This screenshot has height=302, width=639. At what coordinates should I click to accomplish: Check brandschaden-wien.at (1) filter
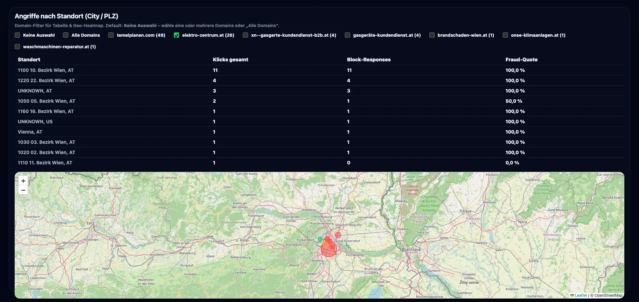point(432,35)
